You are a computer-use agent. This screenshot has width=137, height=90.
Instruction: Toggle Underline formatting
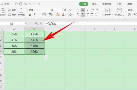39,15
